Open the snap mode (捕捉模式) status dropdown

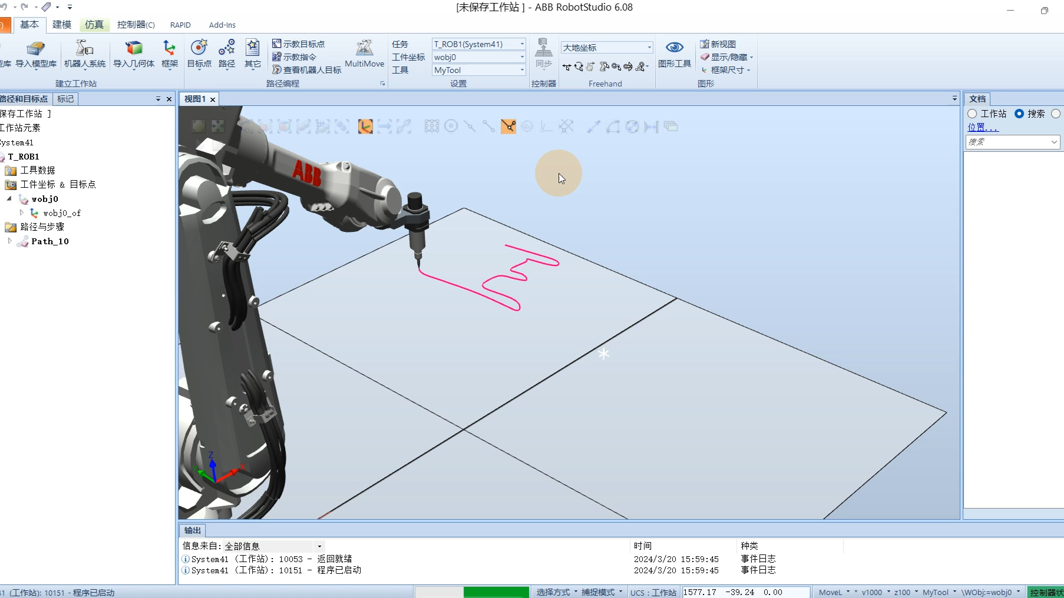(x=601, y=592)
